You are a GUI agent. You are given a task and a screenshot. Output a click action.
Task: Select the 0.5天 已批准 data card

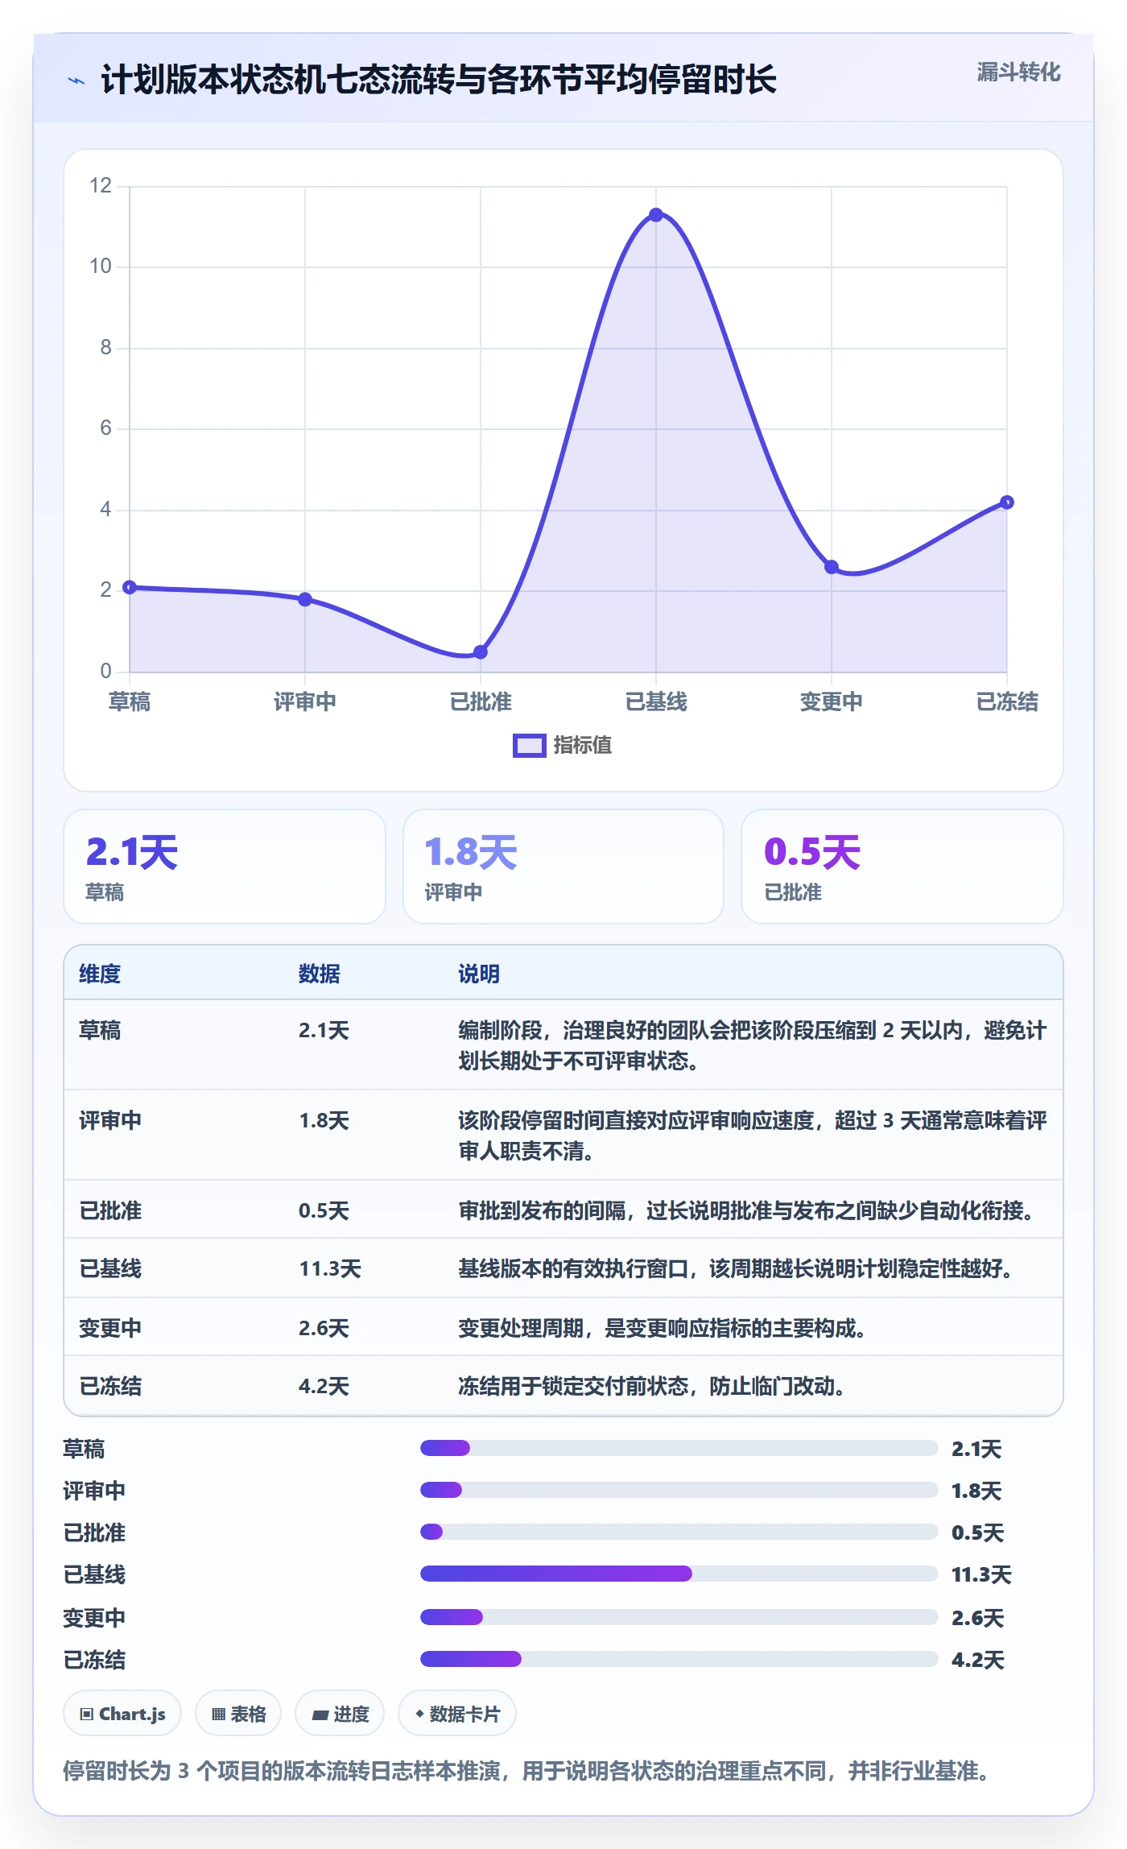pos(902,867)
